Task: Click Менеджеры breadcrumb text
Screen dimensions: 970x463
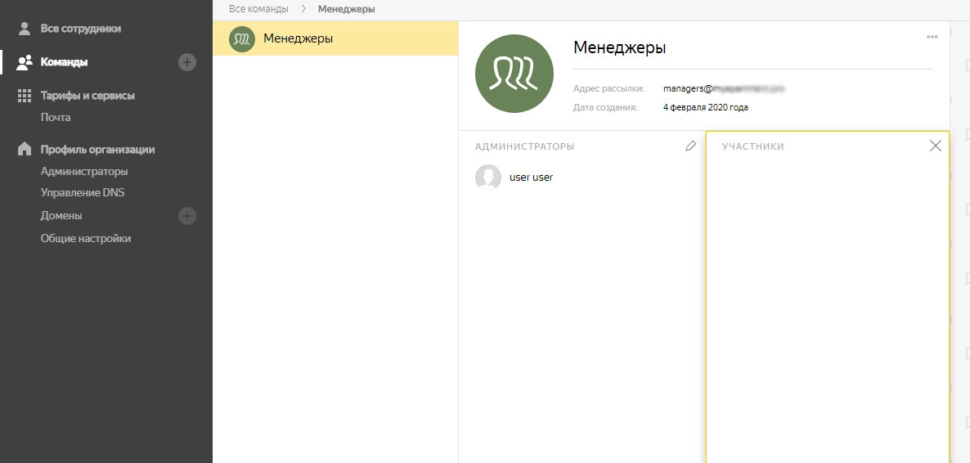Action: tap(347, 9)
